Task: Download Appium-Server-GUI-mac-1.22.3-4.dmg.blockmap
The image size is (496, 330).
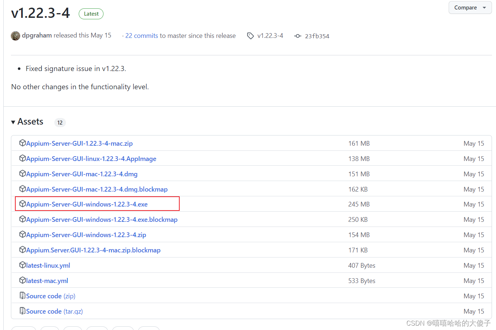Action: coord(97,189)
